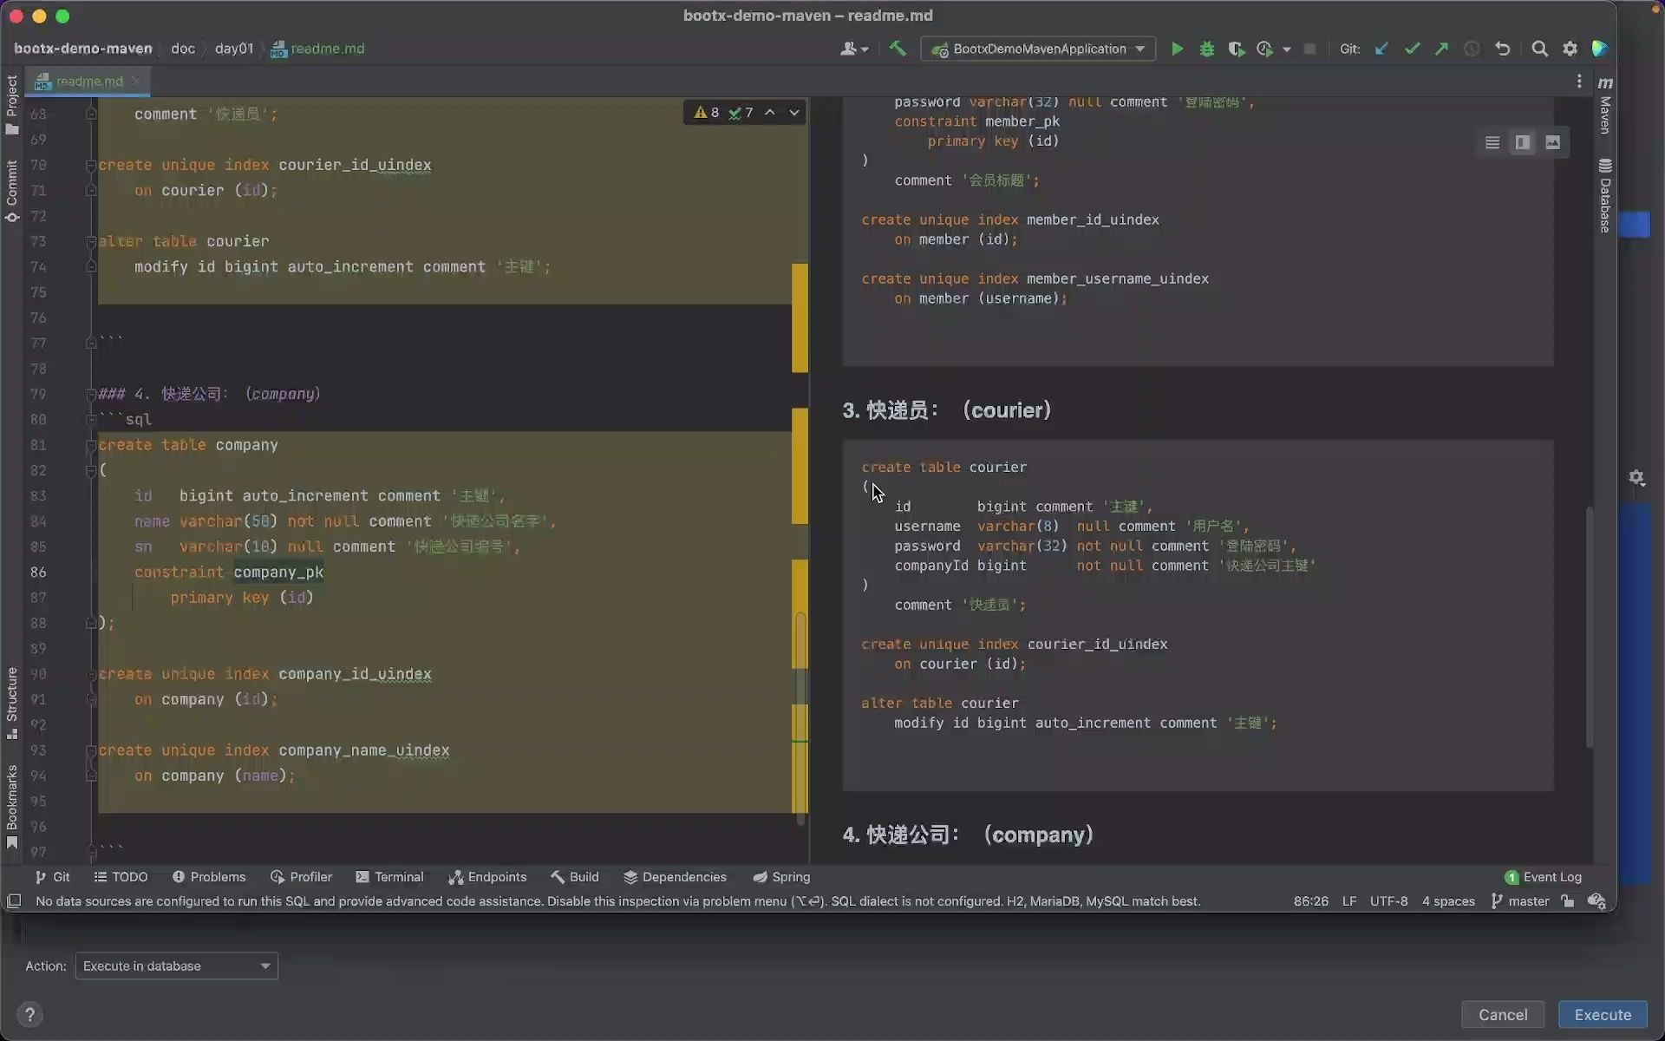The image size is (1665, 1041).
Task: Open Search Everywhere magnifier icon
Action: point(1539,49)
